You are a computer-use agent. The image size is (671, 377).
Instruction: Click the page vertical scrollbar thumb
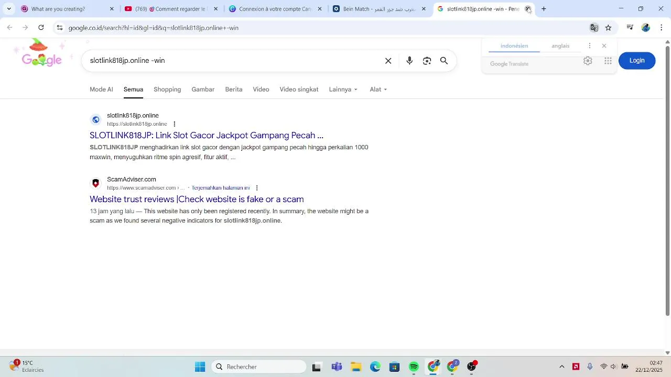(x=667, y=181)
